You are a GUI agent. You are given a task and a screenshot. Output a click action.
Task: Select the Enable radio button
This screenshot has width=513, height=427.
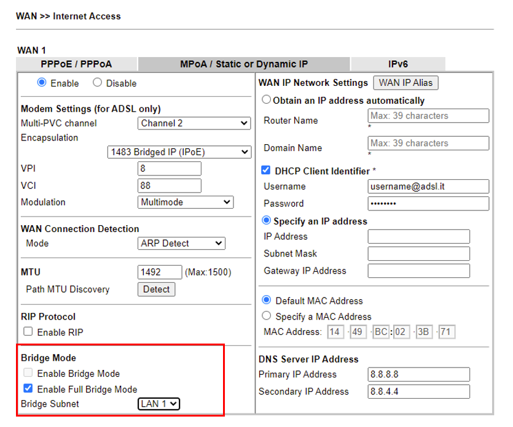[x=42, y=82]
